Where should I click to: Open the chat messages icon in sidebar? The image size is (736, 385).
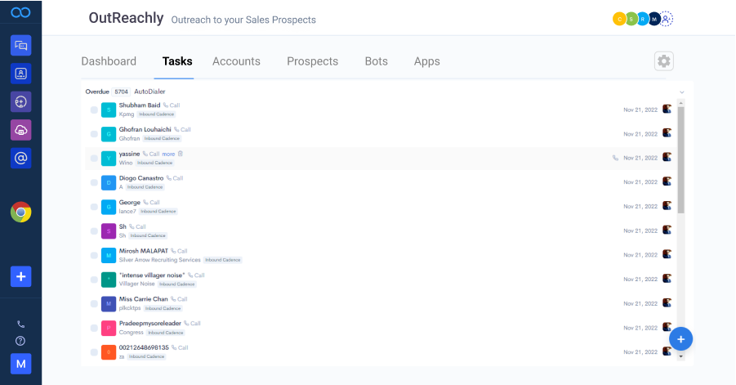(x=20, y=45)
